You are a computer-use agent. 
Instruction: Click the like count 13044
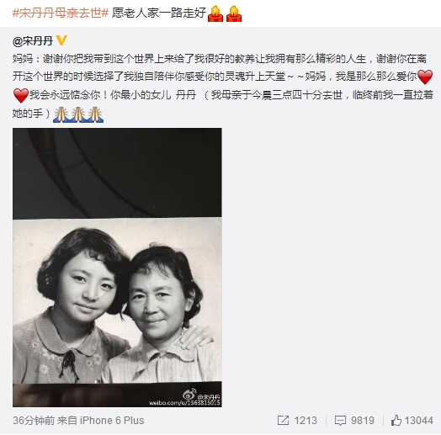419,421
